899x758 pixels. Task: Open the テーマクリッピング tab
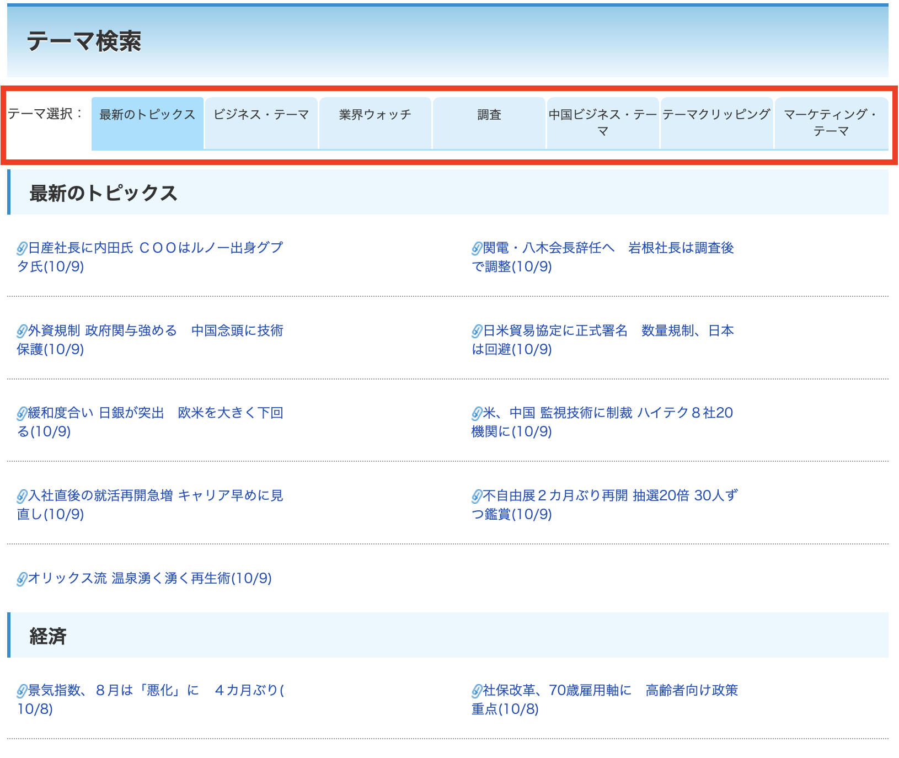point(716,123)
